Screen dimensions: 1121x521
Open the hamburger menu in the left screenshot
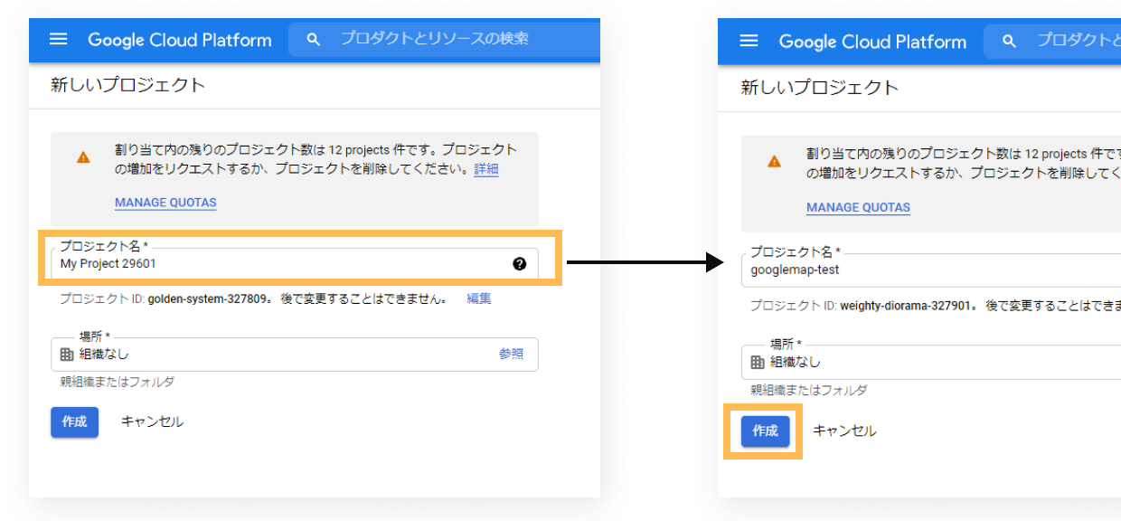pos(59,39)
